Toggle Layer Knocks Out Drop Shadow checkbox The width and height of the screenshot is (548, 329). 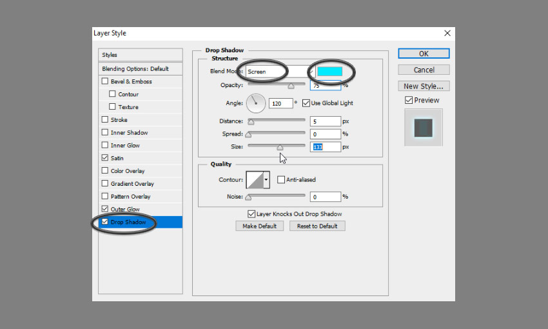point(251,214)
